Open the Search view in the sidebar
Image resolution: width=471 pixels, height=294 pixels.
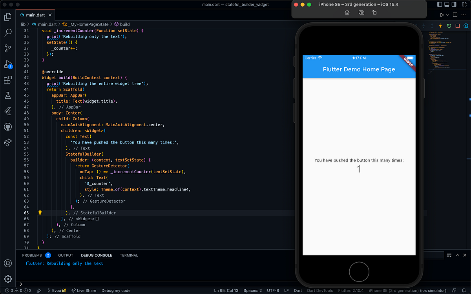point(7,33)
